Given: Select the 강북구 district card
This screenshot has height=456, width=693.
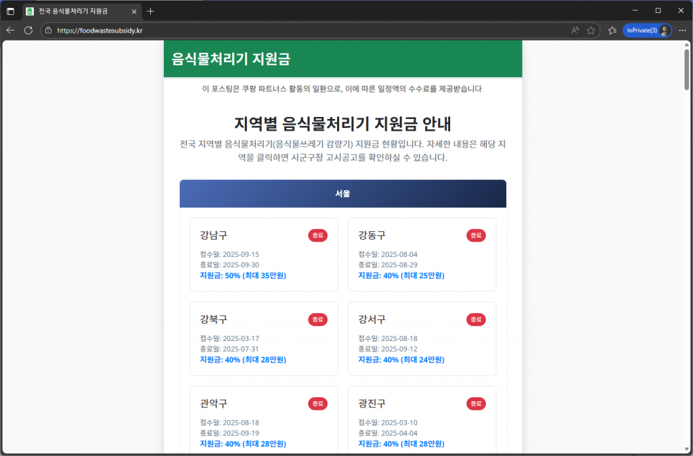Looking at the screenshot, I should pyautogui.click(x=263, y=339).
